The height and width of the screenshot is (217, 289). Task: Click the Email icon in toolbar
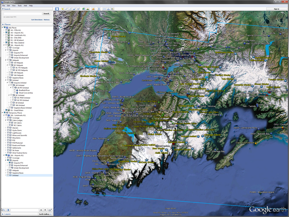pyautogui.click(x=104, y=9)
